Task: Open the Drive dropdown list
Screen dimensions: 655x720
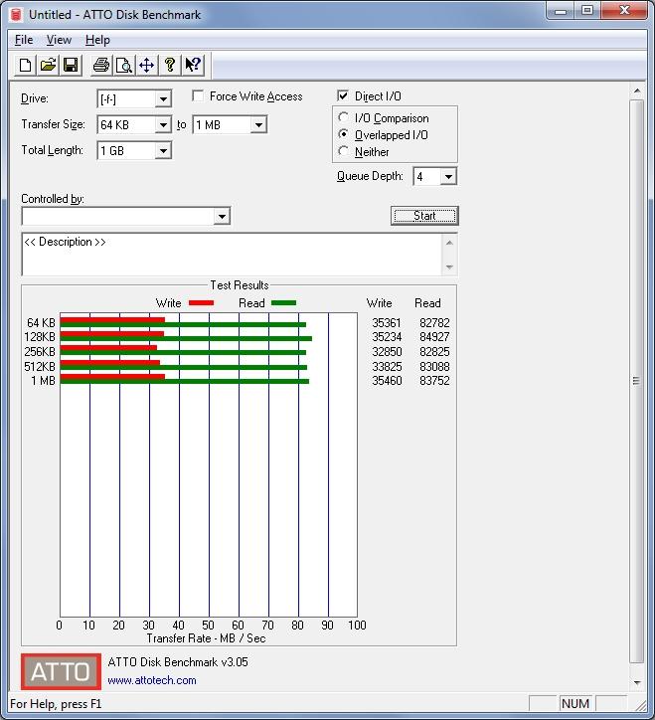Action: tap(163, 99)
